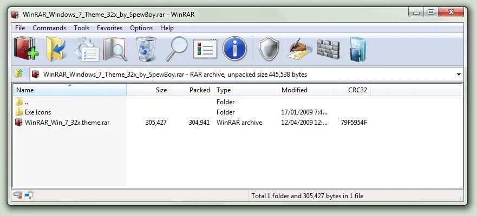Click the 17/01/2009 modified date

click(x=304, y=112)
